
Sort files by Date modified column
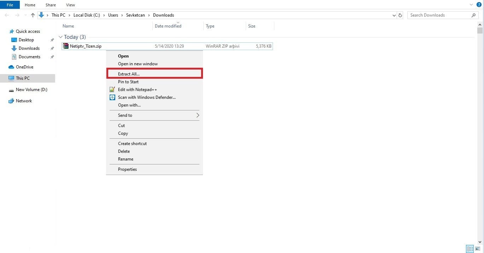(x=168, y=26)
